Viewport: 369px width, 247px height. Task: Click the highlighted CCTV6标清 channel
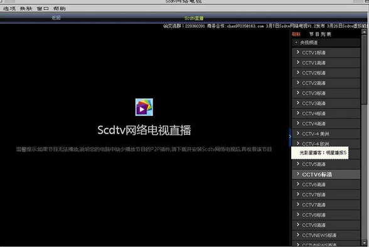[x=326, y=174]
